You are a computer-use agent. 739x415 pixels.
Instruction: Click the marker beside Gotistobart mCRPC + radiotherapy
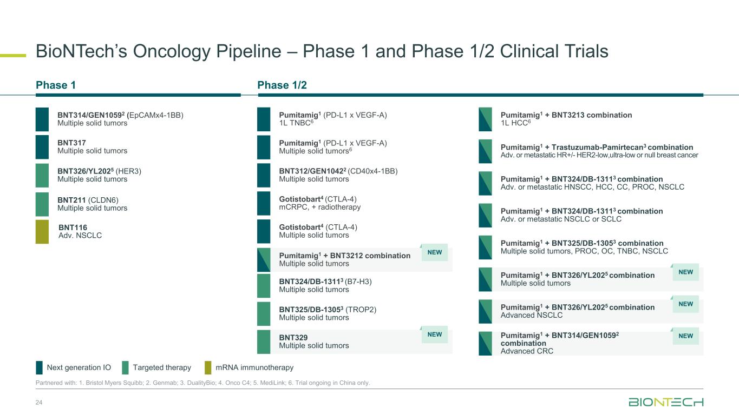pos(264,203)
